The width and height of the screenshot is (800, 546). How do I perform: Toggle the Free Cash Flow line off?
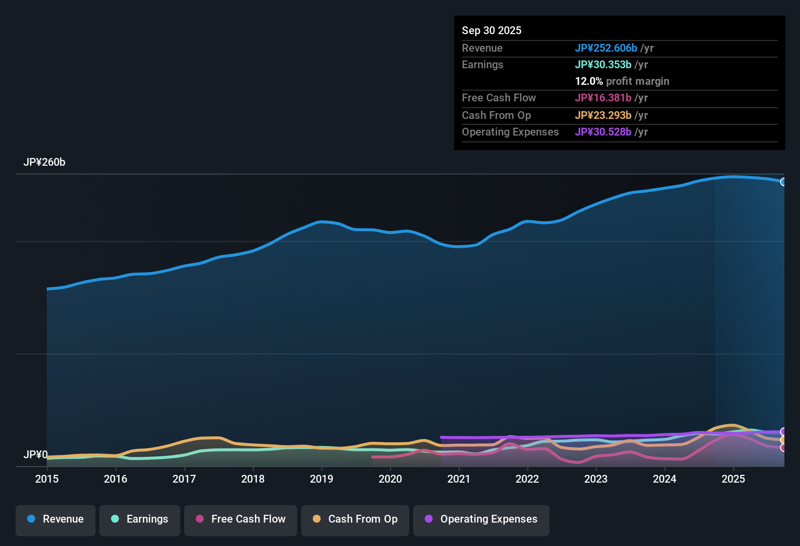(240, 519)
